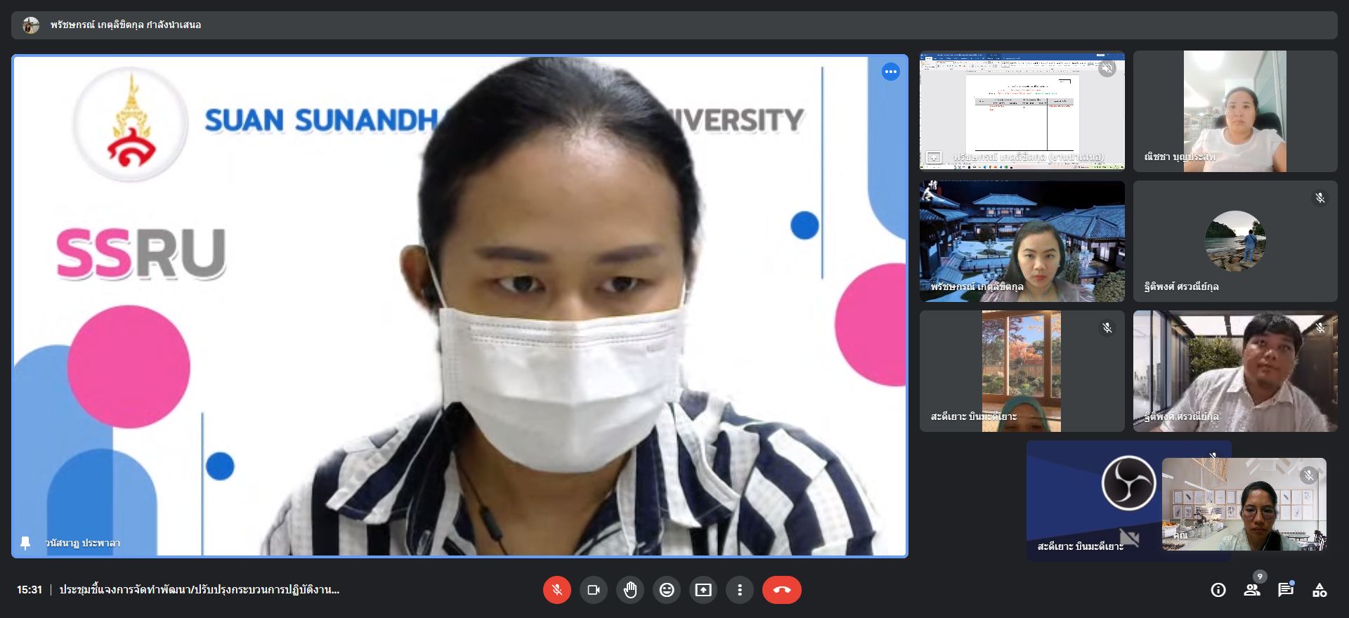
Task: Open the activities shapes icon
Action: pos(1319,590)
